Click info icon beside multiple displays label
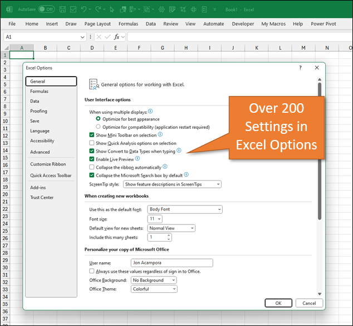Viewport: 353px width, 326px height. coord(150,112)
